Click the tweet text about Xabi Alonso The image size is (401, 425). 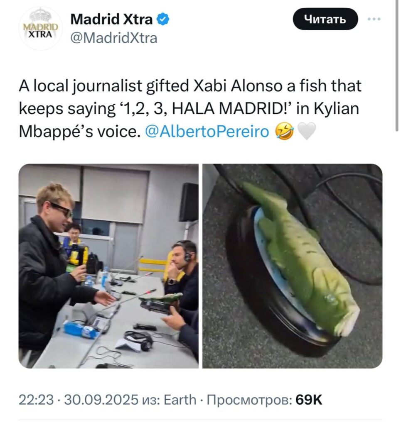(190, 108)
